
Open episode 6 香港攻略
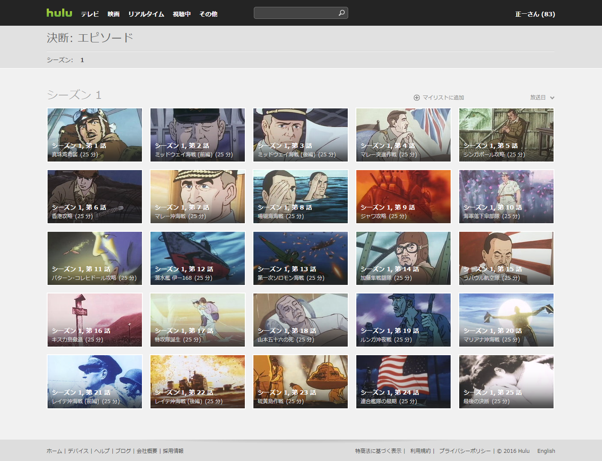[95, 197]
